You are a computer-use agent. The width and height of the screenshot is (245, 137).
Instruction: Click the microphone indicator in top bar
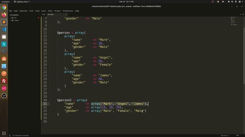pos(236,2)
